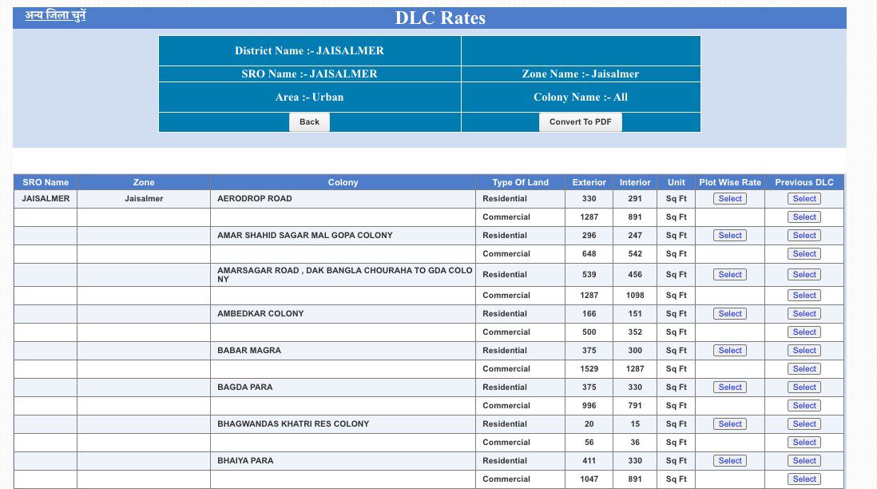Viewport: 877px width, 489px height.
Task: Click the Colony column header
Action: (x=343, y=182)
